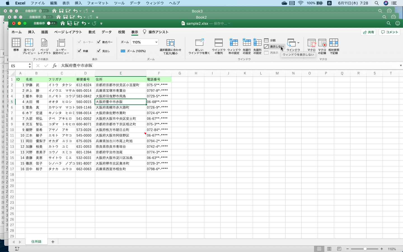This screenshot has height=252, width=403.
Task: Switch to ページレイアウト view
Action: (x=44, y=46)
